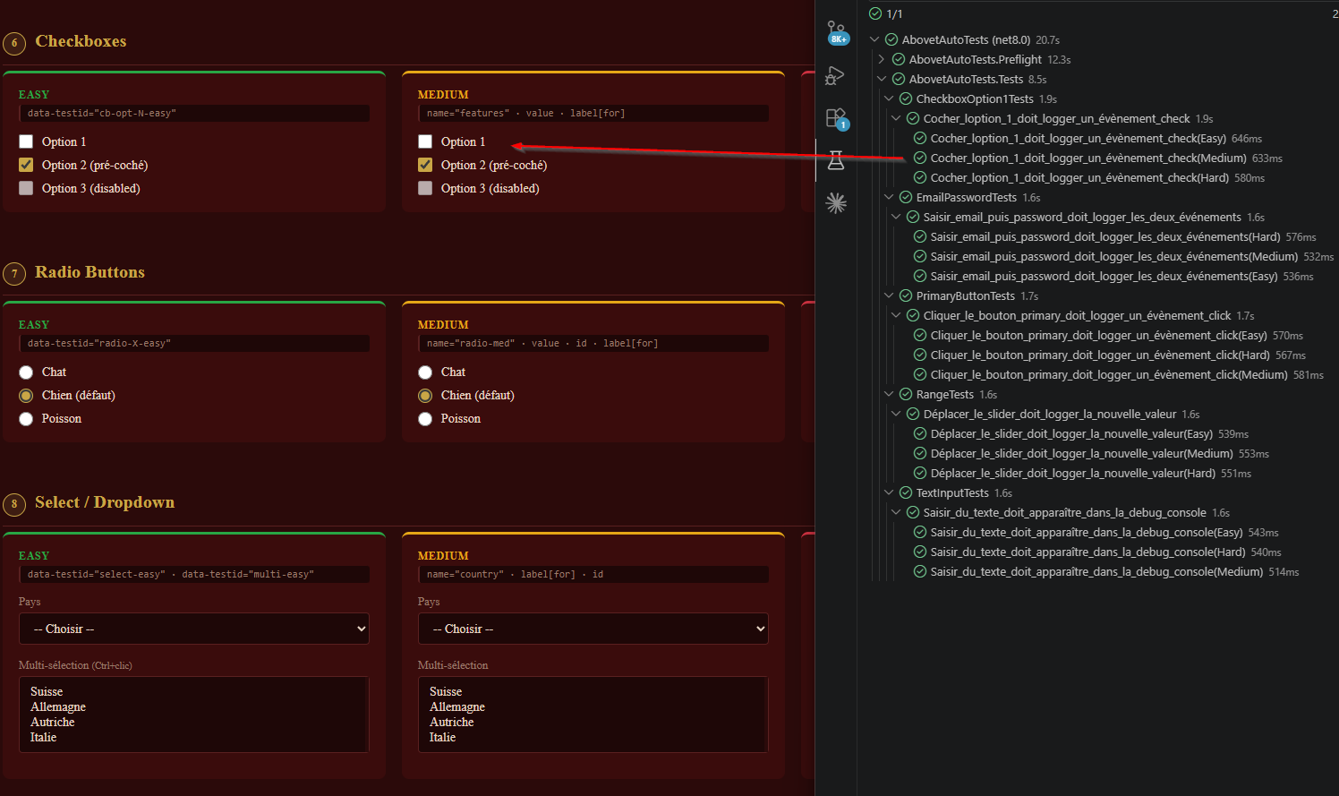Collapse the PrimaryButtonTests node
The height and width of the screenshot is (796, 1339).
click(x=889, y=295)
